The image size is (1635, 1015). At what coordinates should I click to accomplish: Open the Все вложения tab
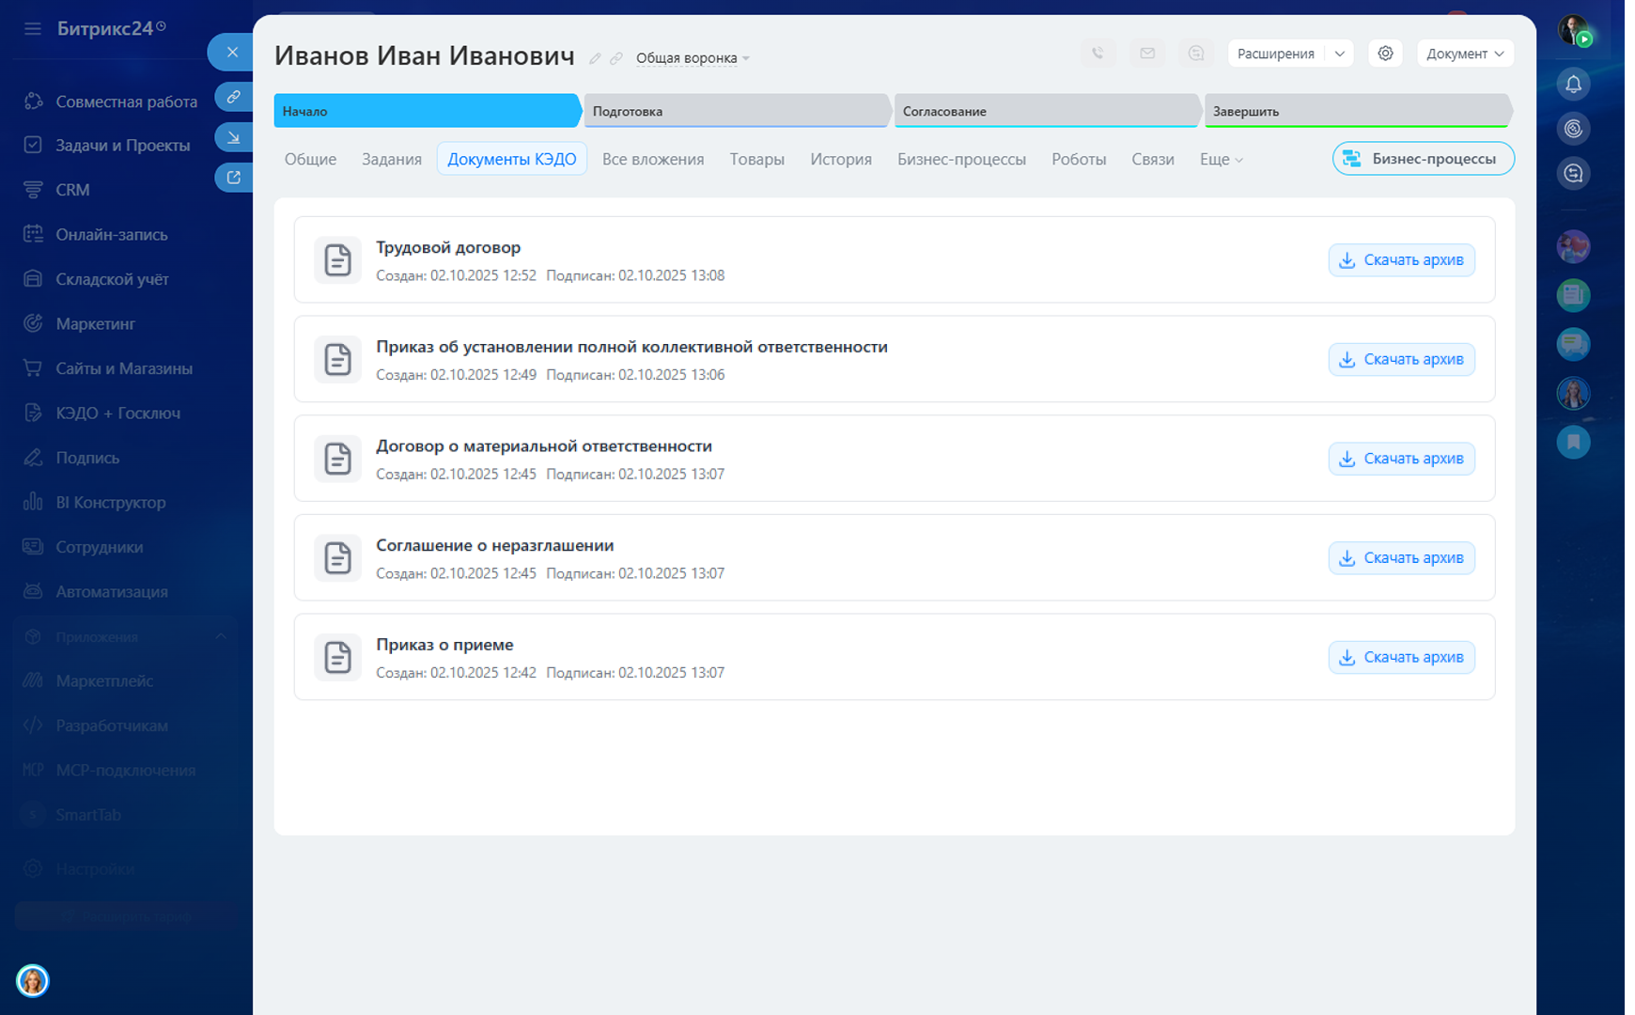tap(652, 160)
